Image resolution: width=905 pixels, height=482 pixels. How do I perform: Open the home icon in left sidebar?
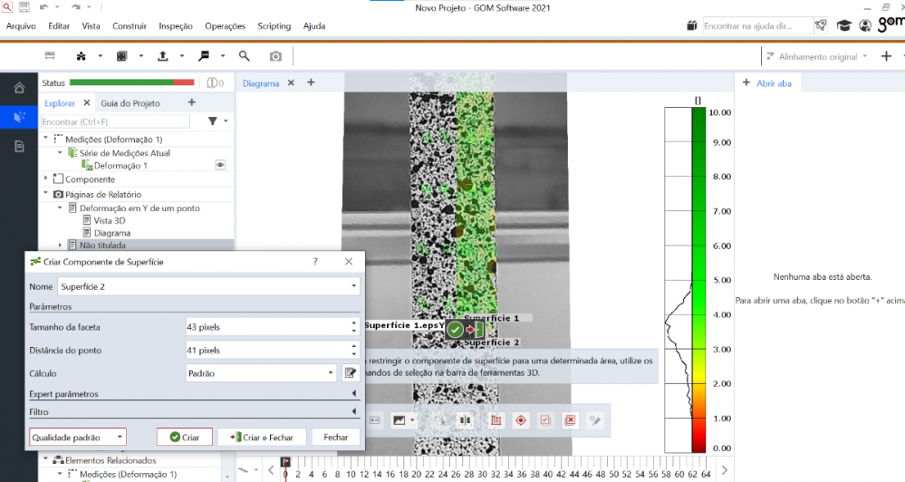[x=19, y=88]
